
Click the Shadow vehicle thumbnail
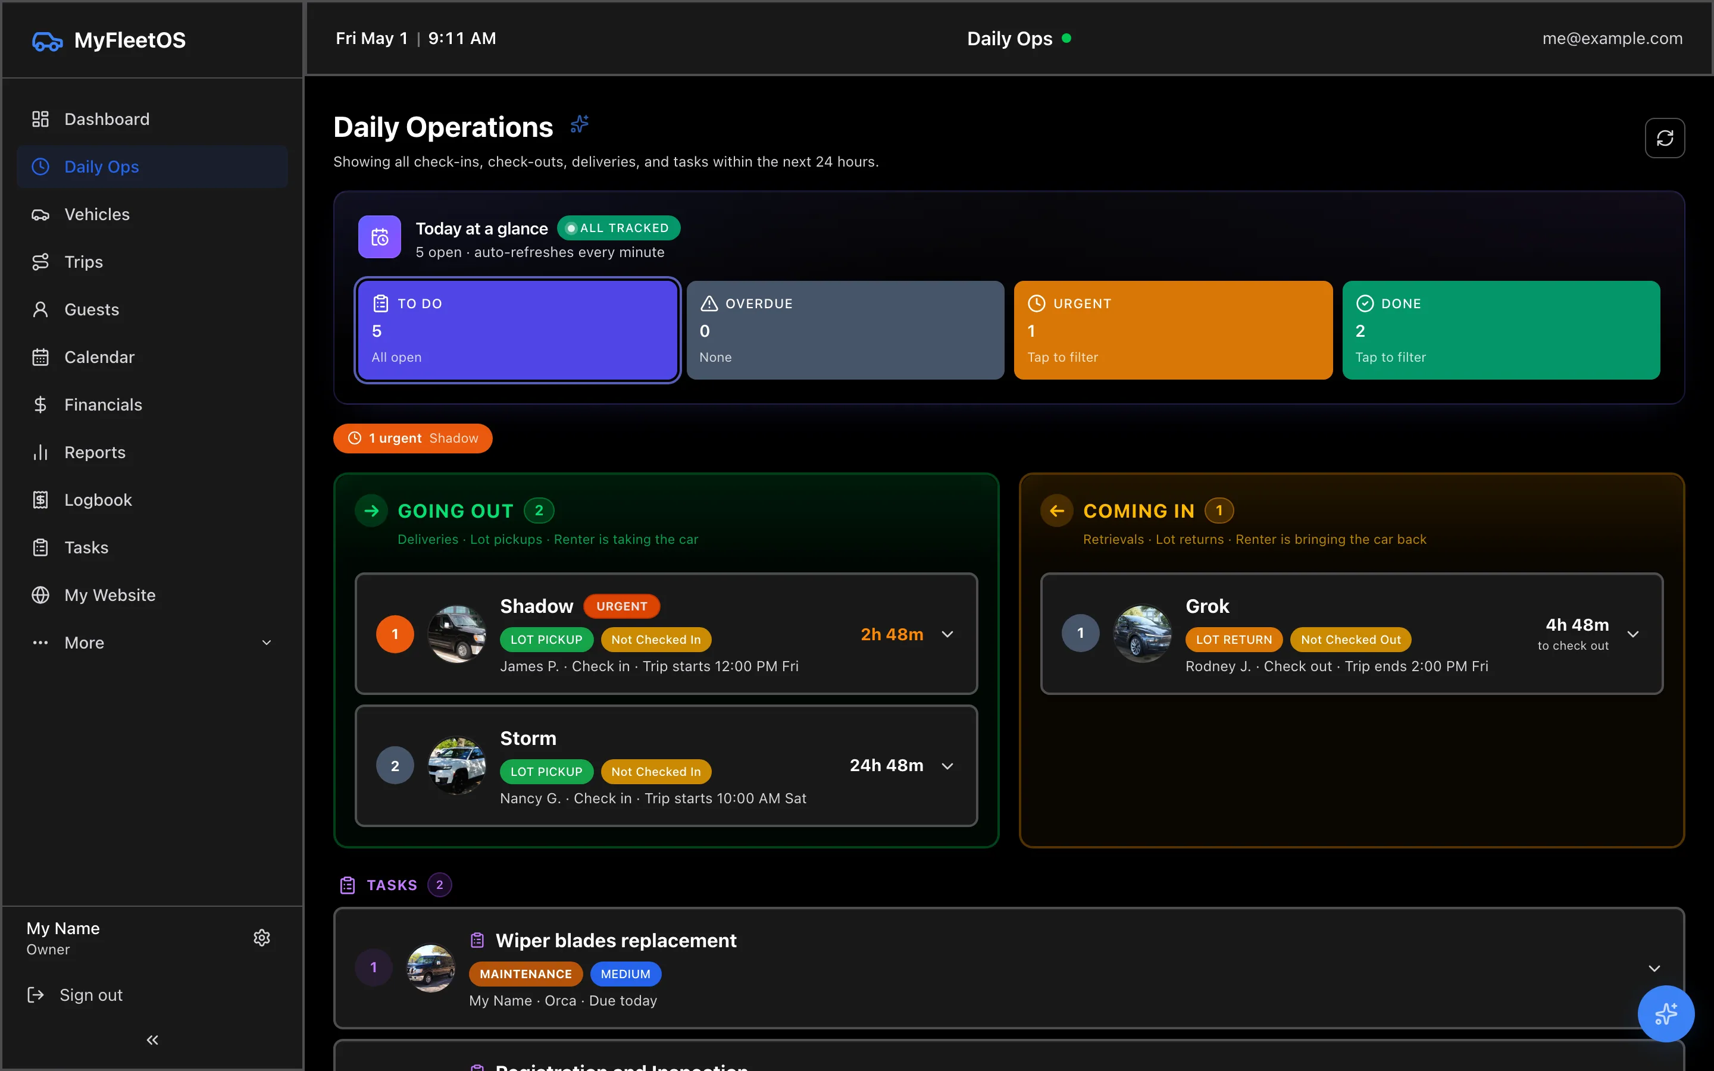coord(457,634)
